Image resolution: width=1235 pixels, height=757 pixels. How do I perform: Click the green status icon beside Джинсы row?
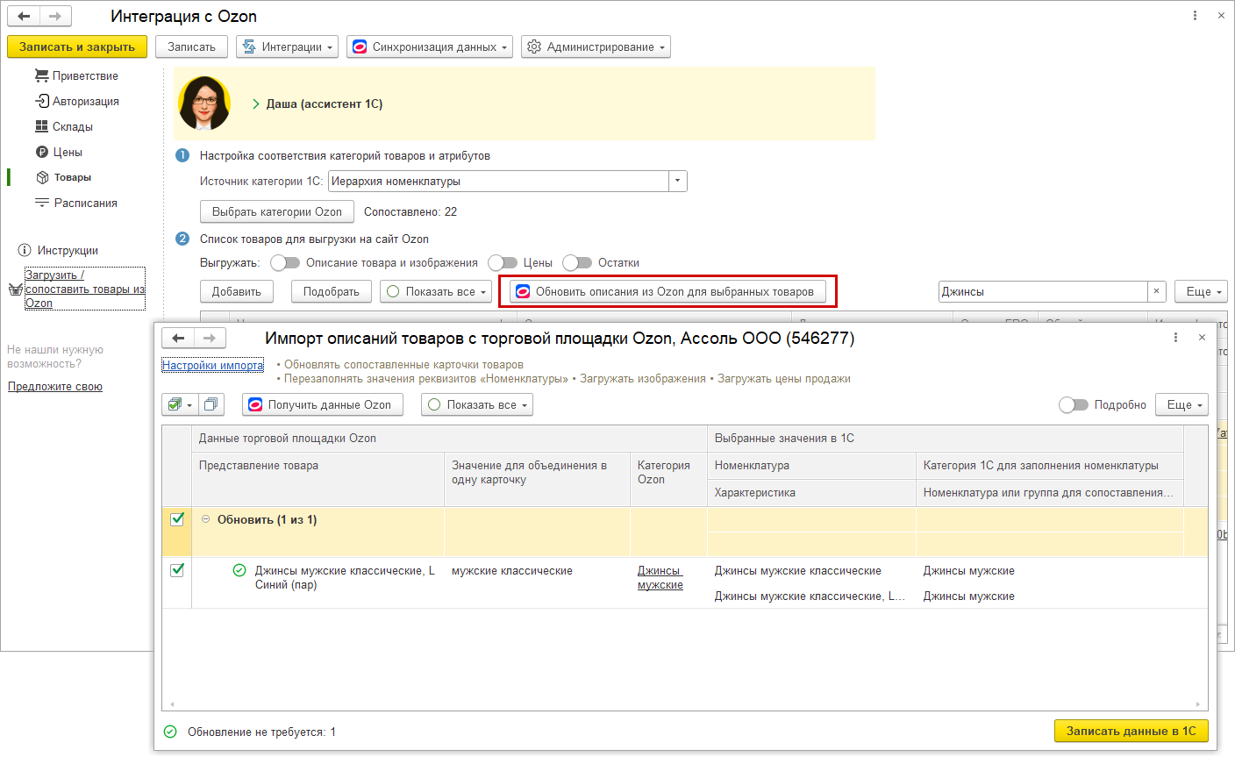(239, 570)
